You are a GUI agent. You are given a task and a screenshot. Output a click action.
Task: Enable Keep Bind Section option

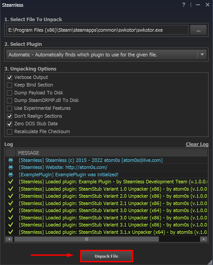(9, 85)
